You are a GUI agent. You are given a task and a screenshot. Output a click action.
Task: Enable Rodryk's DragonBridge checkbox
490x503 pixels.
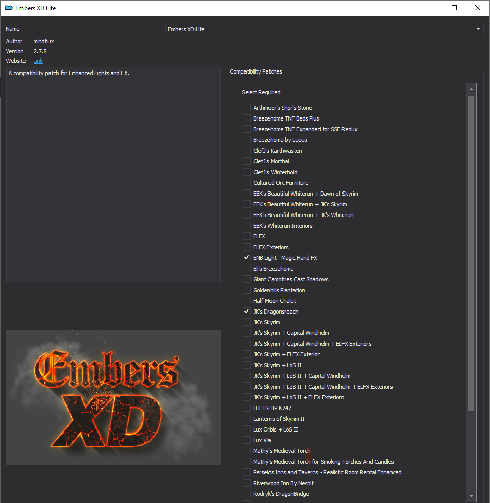pos(247,494)
